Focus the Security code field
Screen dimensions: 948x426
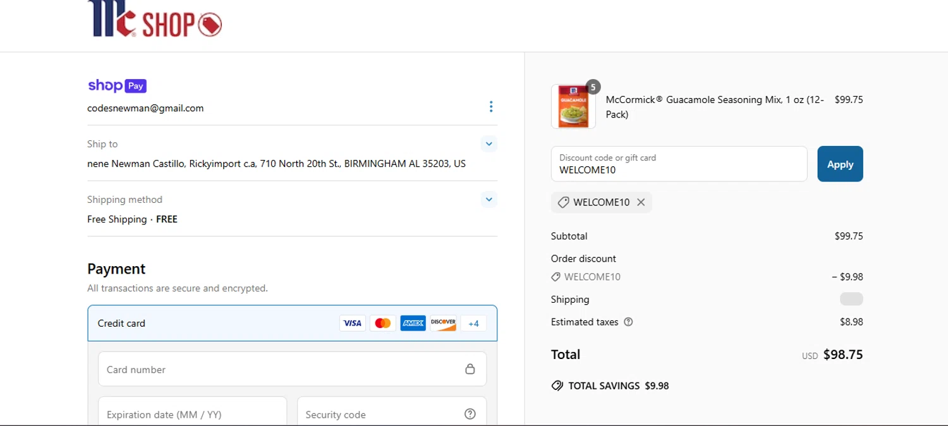(x=392, y=411)
